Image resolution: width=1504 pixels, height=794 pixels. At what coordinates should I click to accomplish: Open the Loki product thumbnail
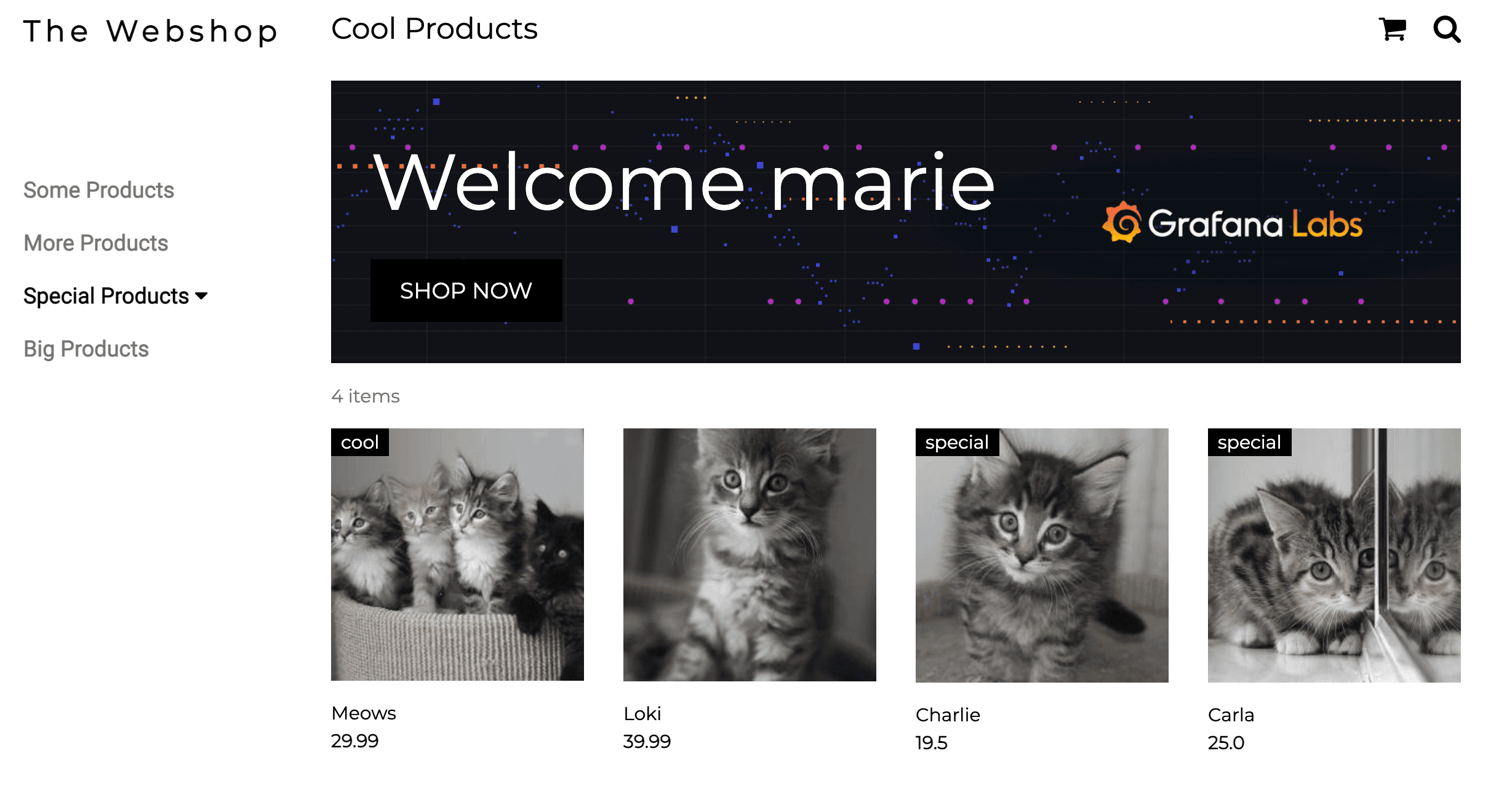point(749,554)
